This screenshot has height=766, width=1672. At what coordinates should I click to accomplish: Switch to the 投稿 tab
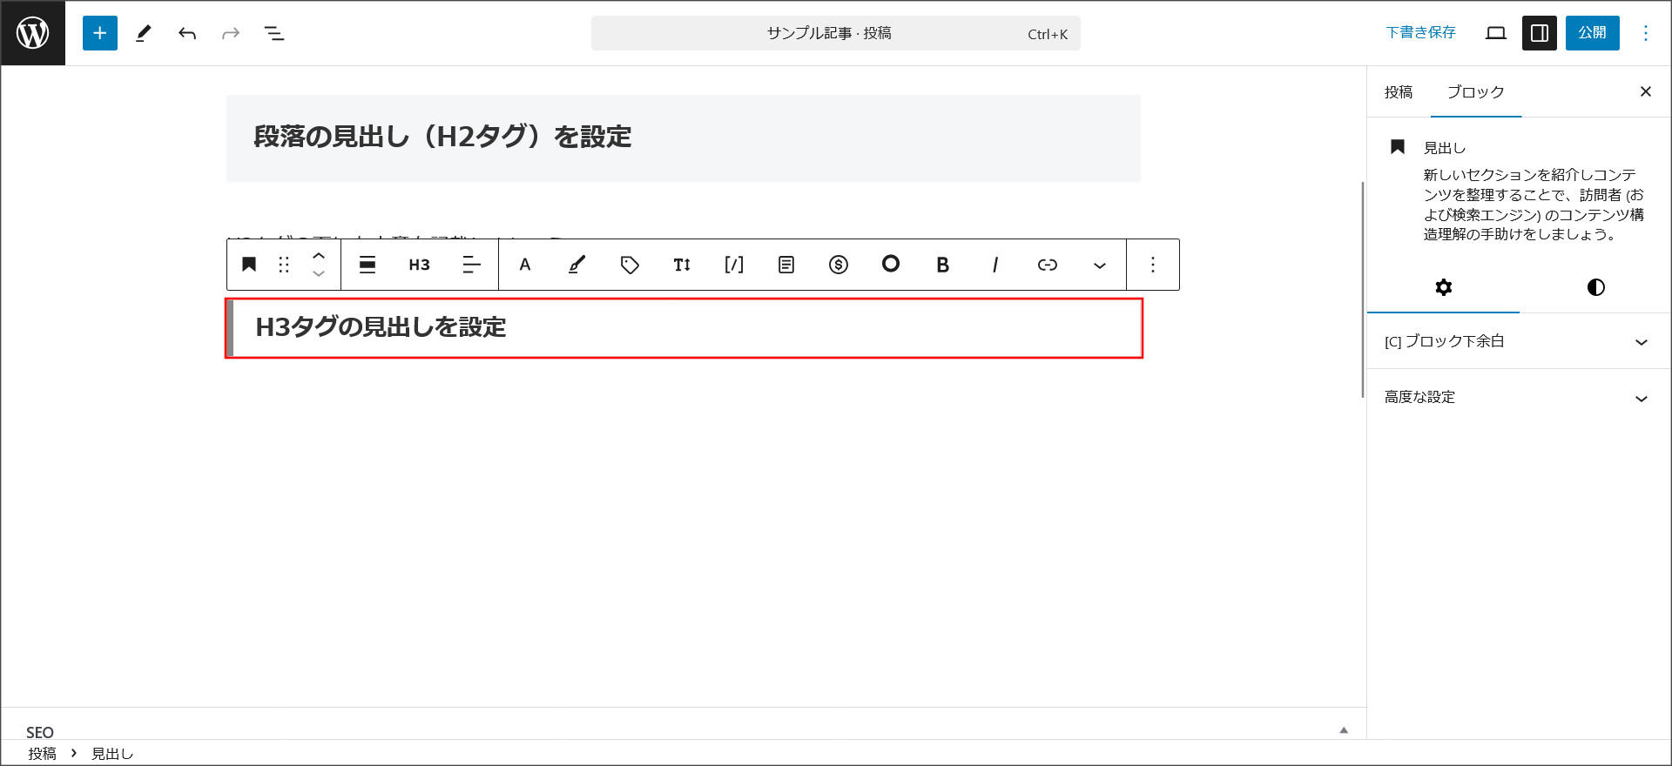[x=1399, y=92]
